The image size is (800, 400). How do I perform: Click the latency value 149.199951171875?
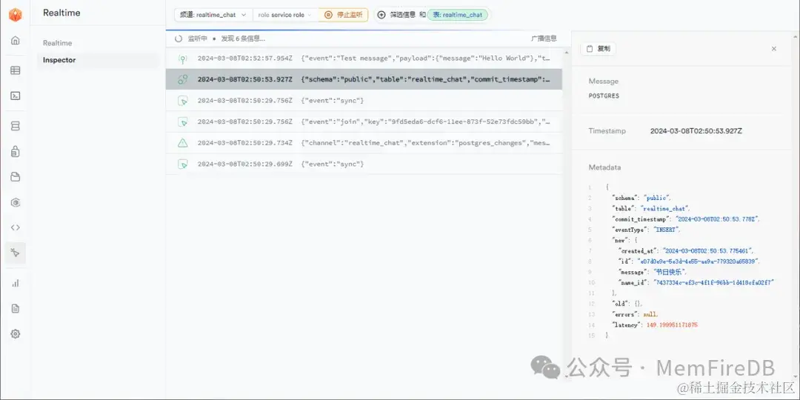point(672,325)
